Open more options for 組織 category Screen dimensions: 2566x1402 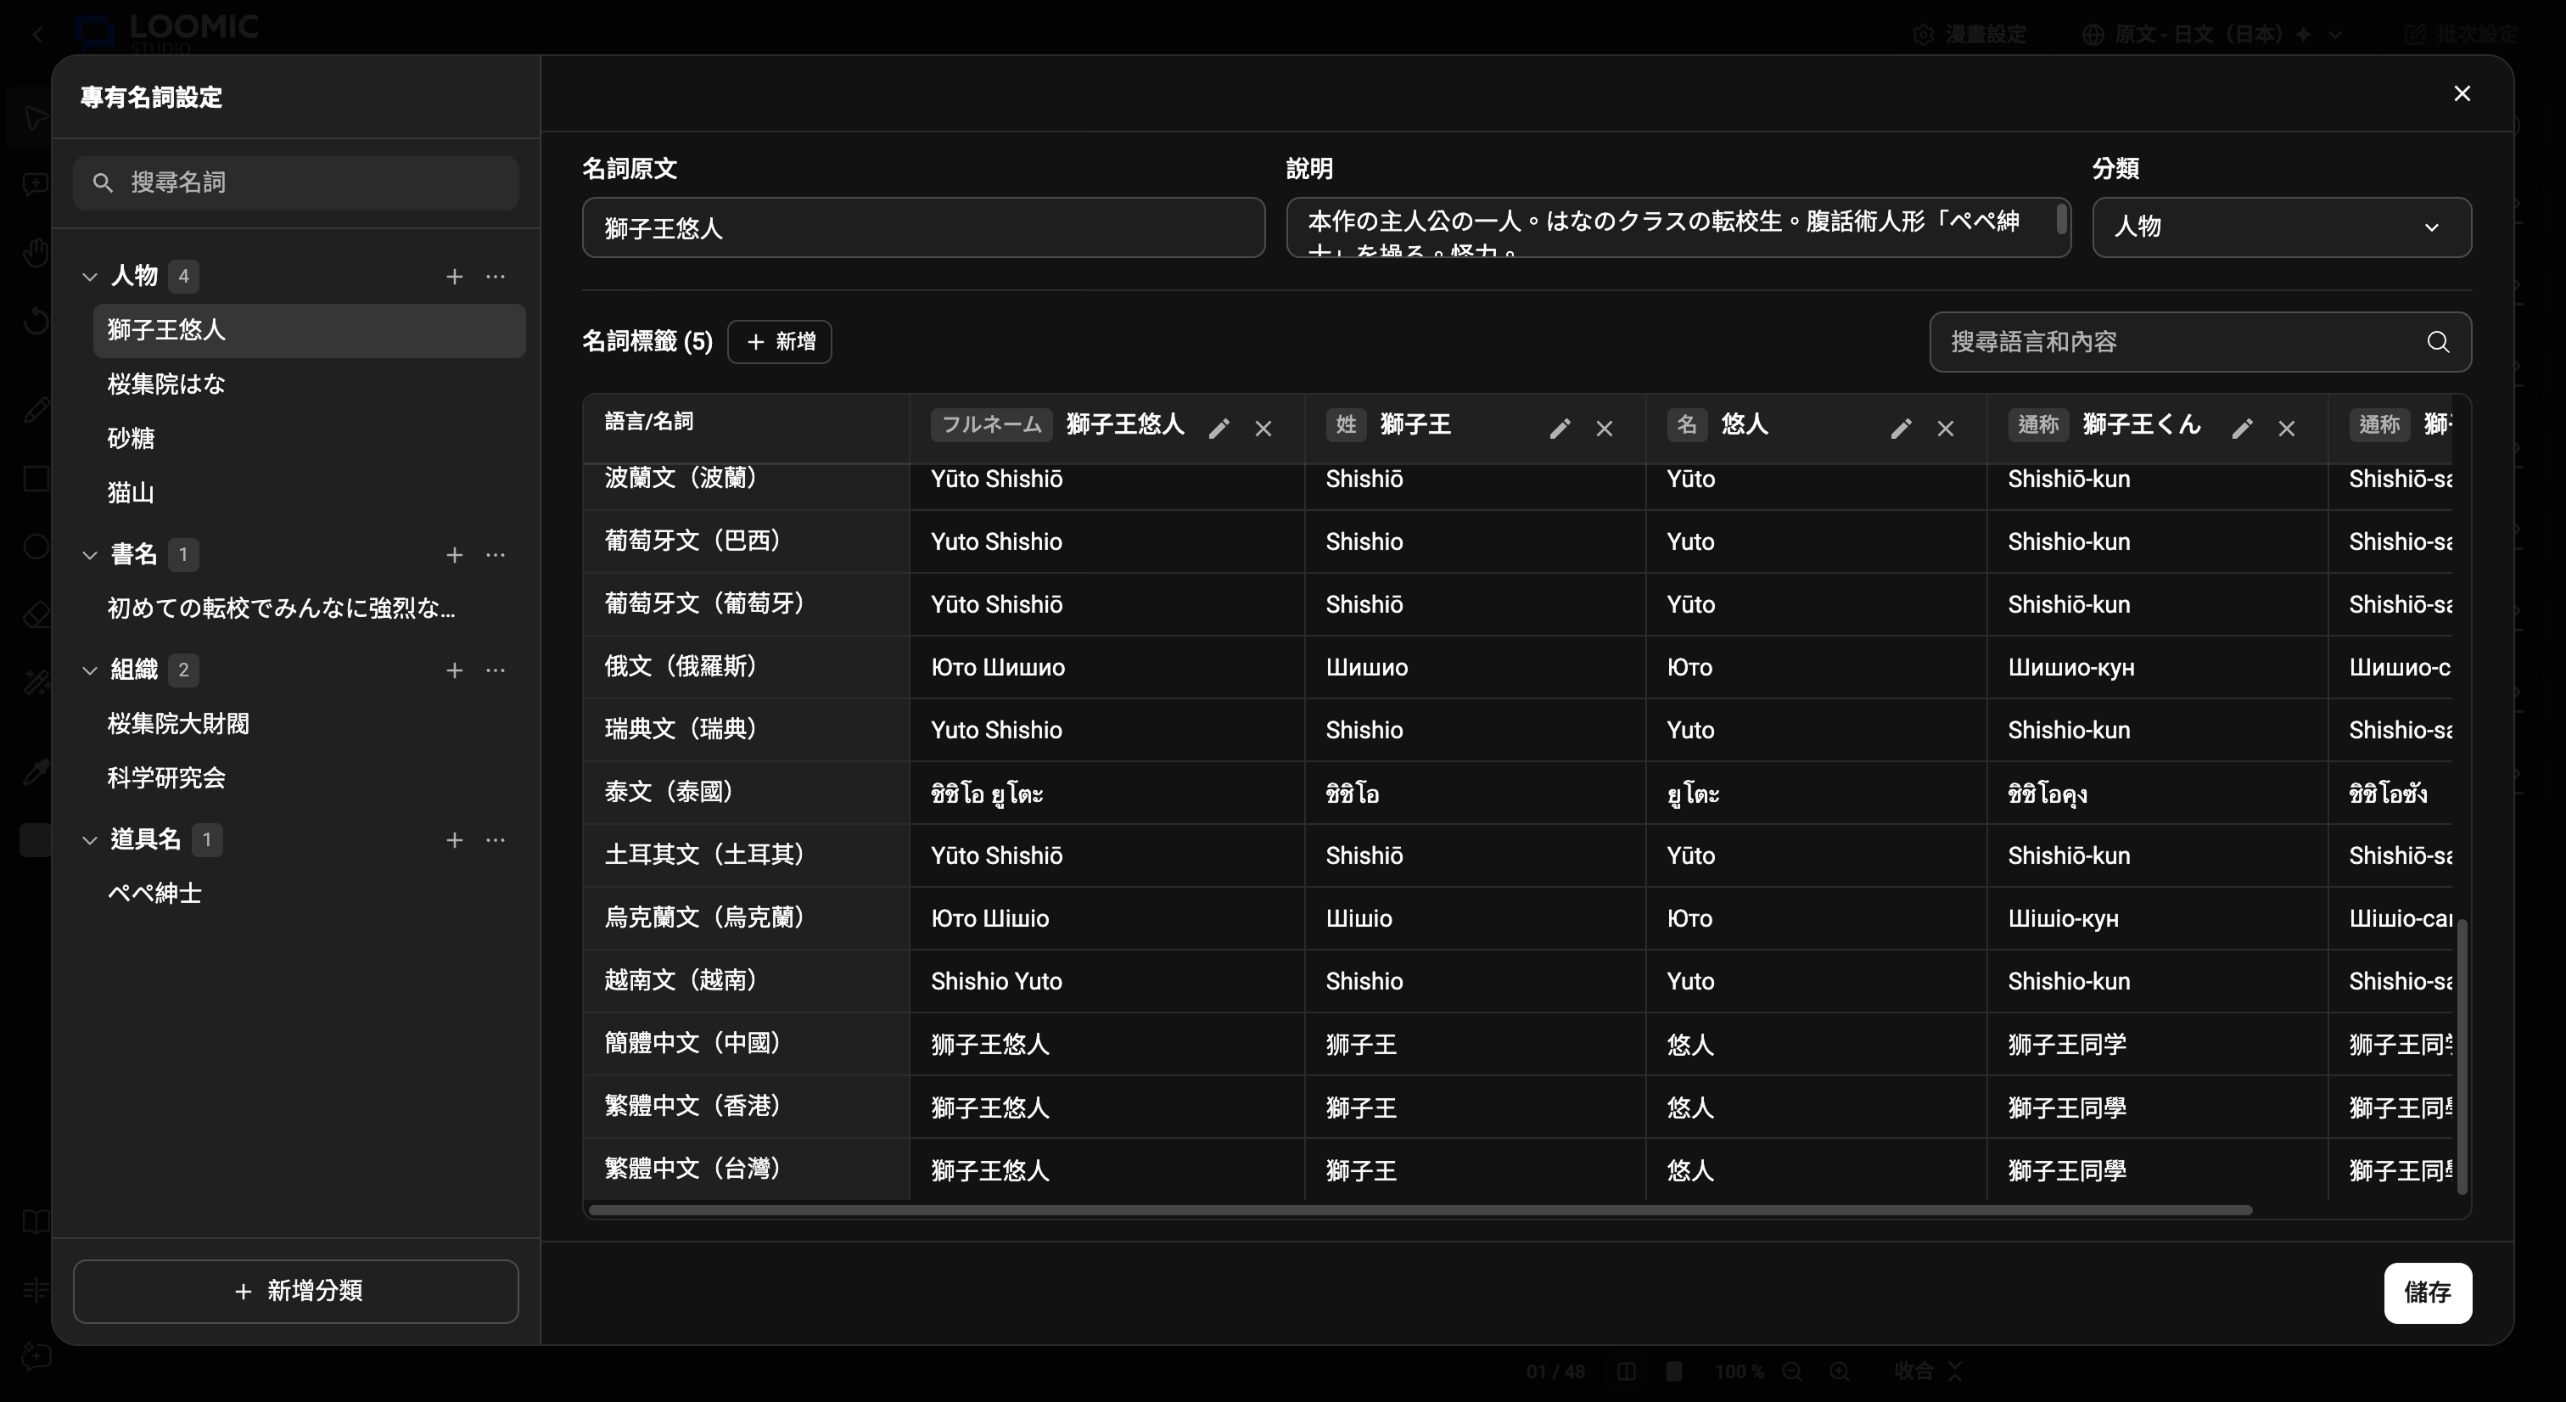(x=495, y=670)
